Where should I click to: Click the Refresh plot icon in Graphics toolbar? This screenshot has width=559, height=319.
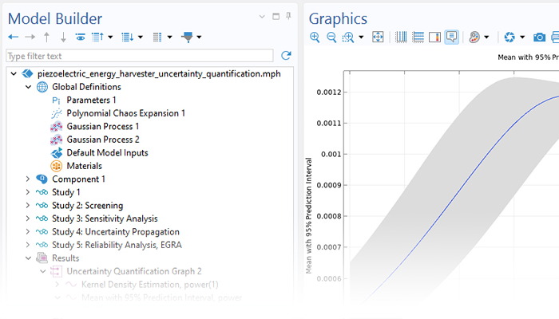pos(509,37)
